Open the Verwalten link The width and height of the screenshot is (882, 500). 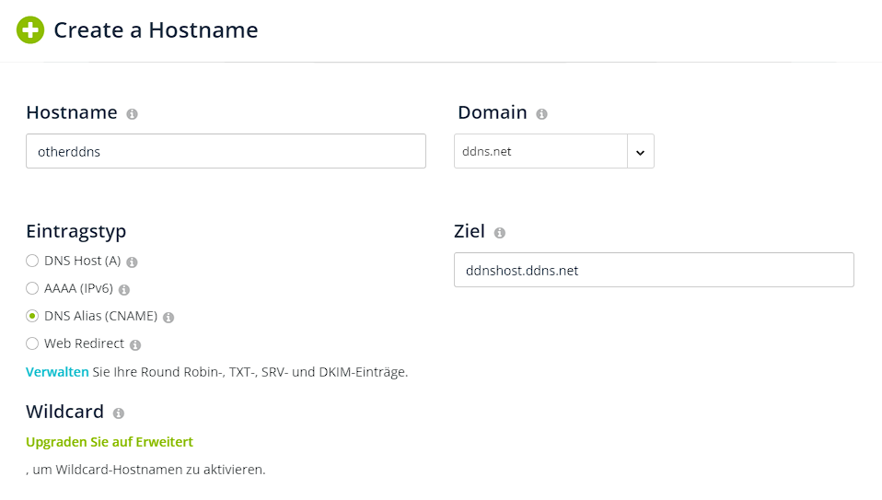click(57, 372)
